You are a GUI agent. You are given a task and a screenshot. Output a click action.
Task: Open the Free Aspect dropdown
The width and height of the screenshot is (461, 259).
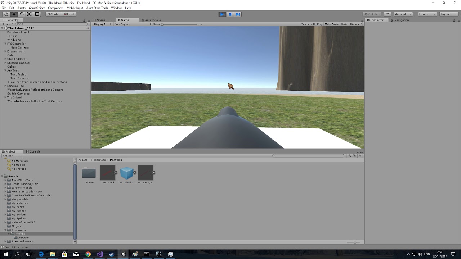pyautogui.click(x=133, y=24)
